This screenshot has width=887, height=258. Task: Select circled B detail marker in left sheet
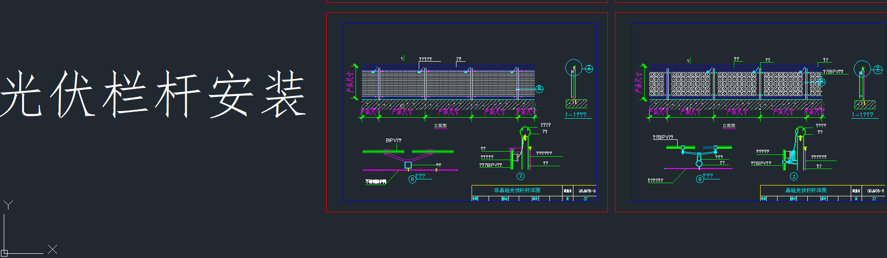pyautogui.click(x=412, y=179)
